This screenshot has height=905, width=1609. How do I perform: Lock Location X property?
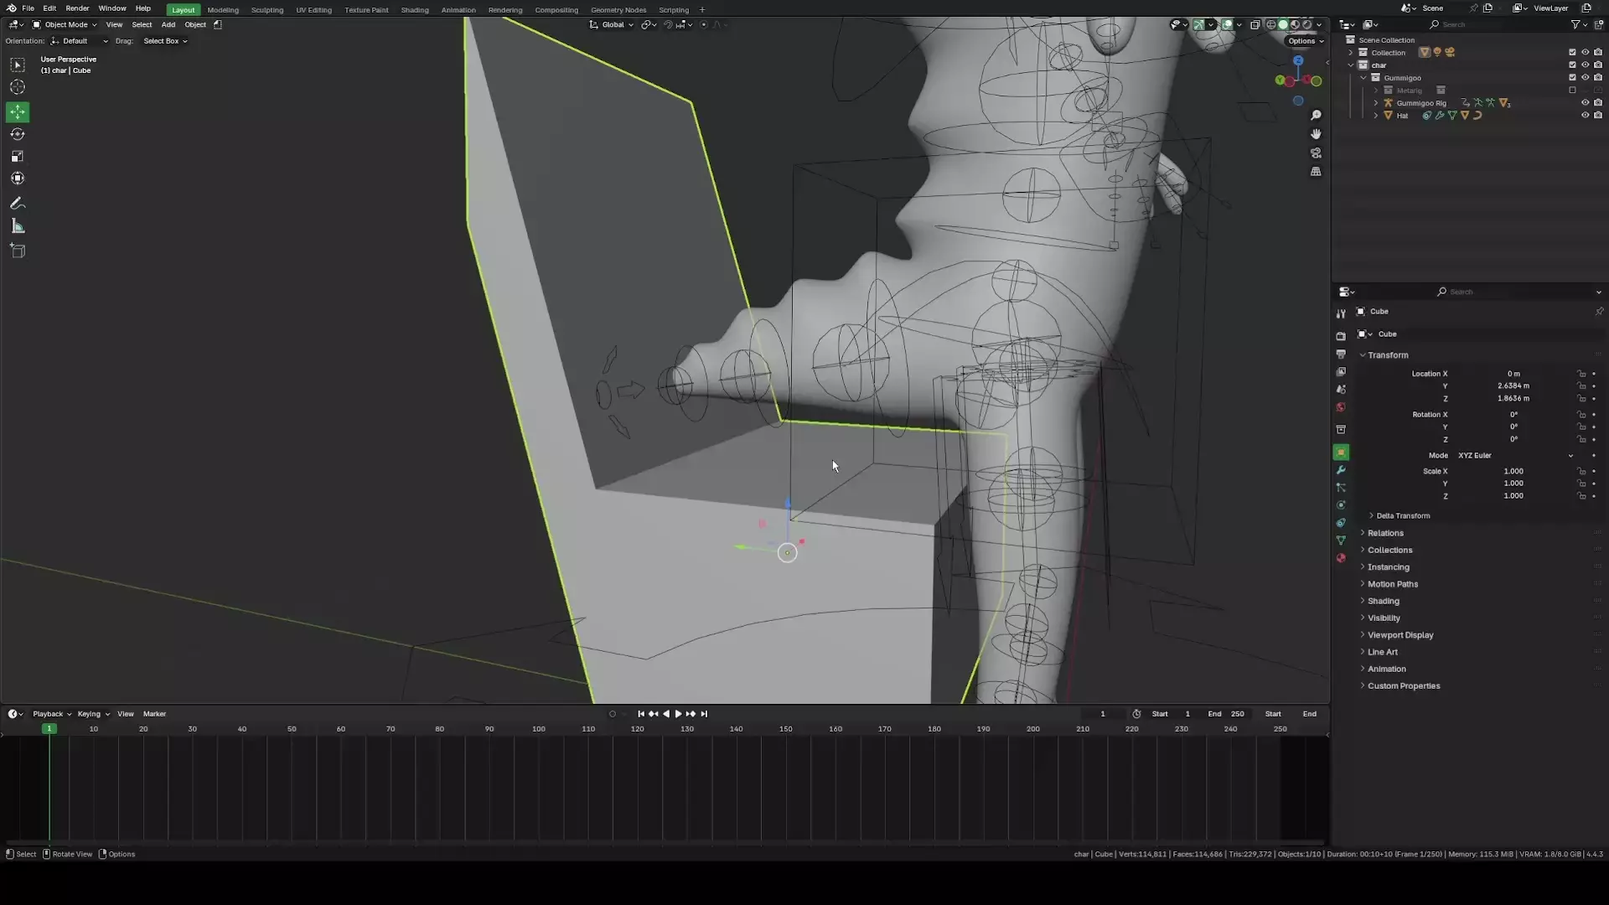pos(1581,374)
